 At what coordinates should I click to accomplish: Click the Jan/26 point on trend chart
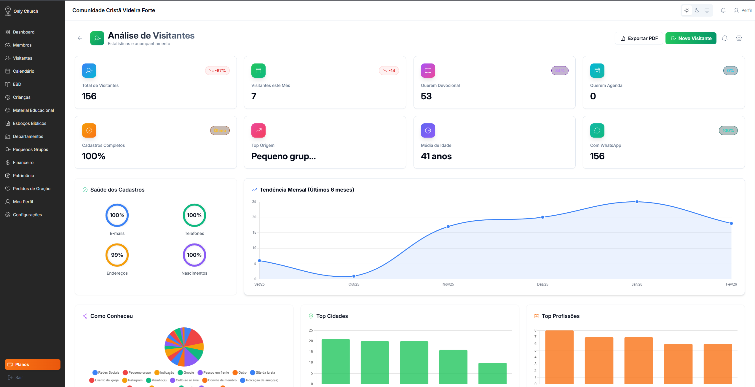click(637, 202)
